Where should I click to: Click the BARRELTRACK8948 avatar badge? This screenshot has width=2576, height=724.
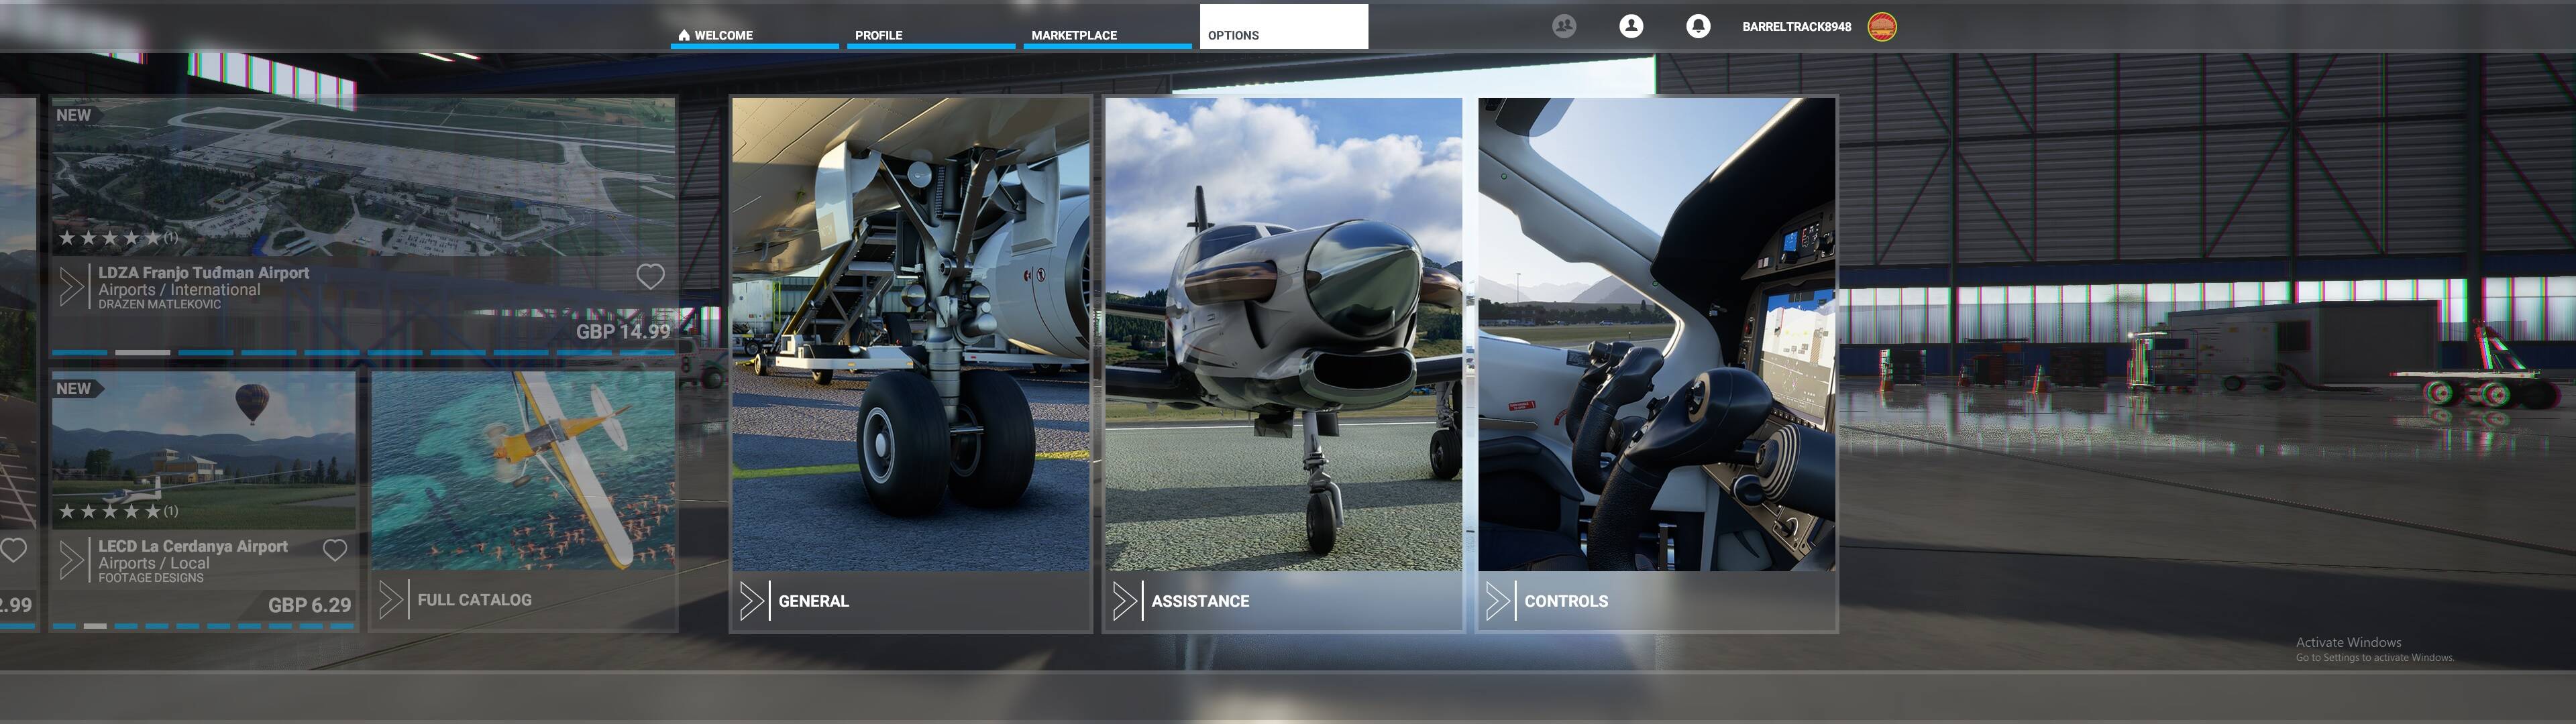tap(1882, 27)
